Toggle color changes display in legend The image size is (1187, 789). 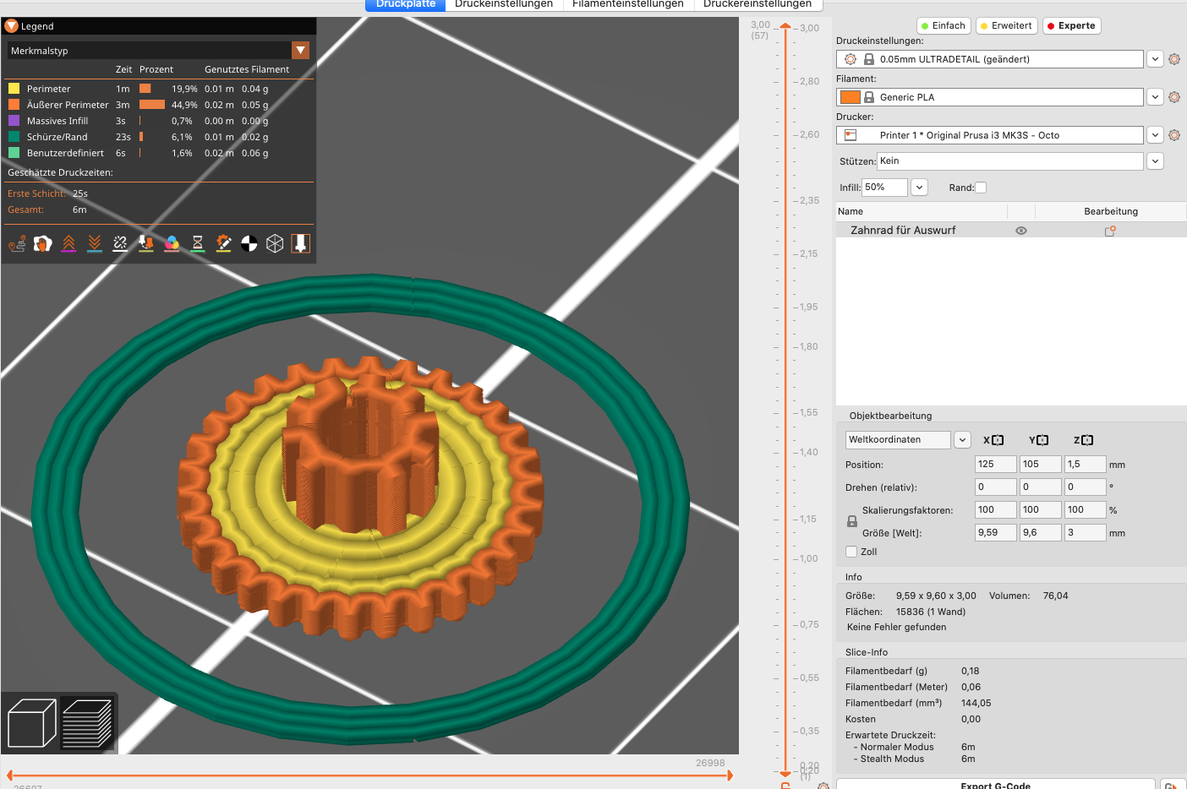click(x=171, y=243)
